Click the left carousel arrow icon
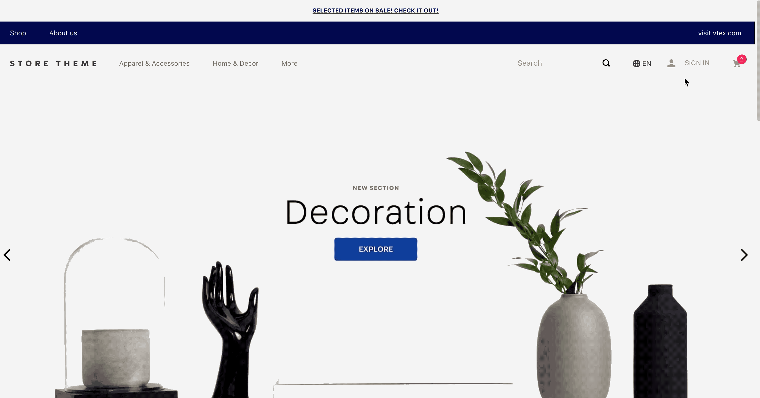The height and width of the screenshot is (398, 760). tap(7, 255)
